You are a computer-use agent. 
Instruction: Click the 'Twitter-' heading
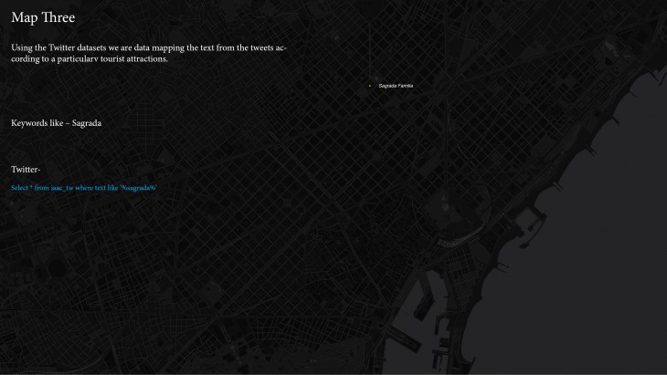tap(26, 169)
